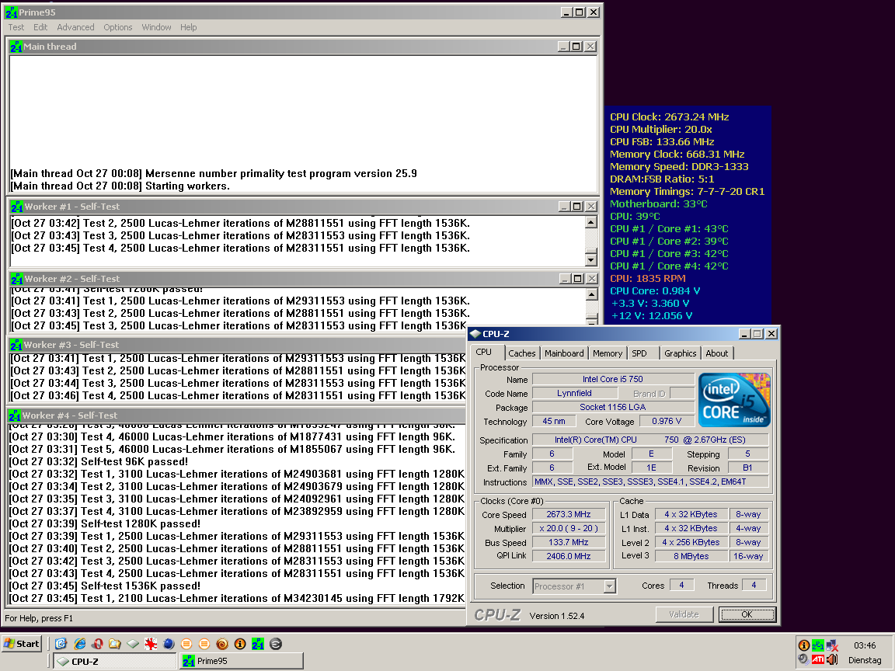Viewport: 895px width, 671px height.
Task: Click the orange volume speaker tray icon
Action: tap(832, 659)
